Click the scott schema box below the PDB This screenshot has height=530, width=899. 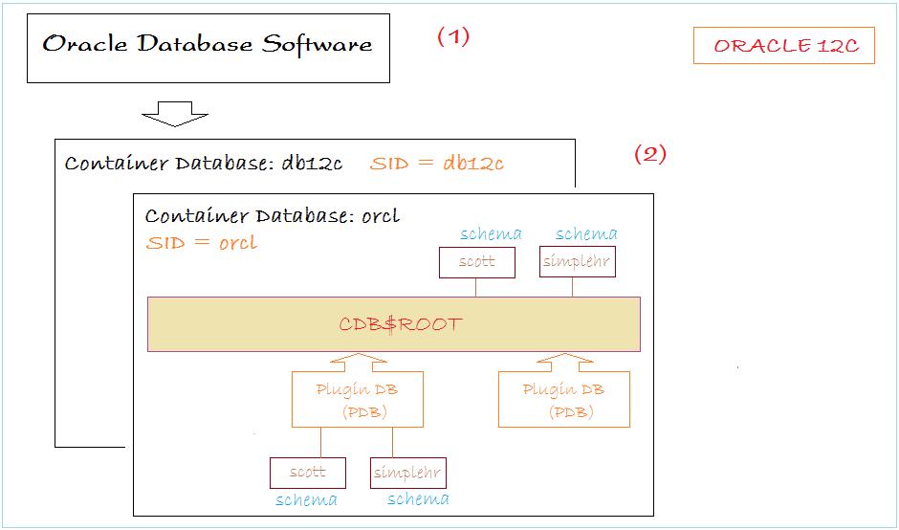(308, 473)
